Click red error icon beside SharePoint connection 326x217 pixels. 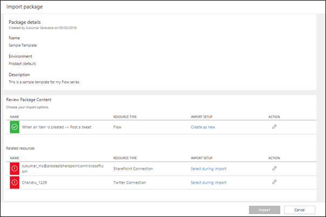pyautogui.click(x=14, y=169)
